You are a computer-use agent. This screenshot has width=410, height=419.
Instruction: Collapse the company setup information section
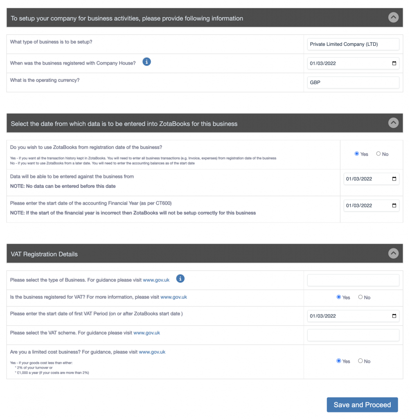click(393, 18)
